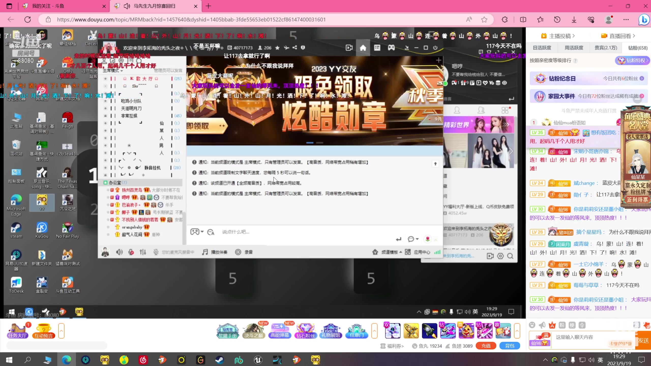The image size is (651, 366).
Task: Expand left widgets arrow beside 互动预言
Action: pos(61,330)
